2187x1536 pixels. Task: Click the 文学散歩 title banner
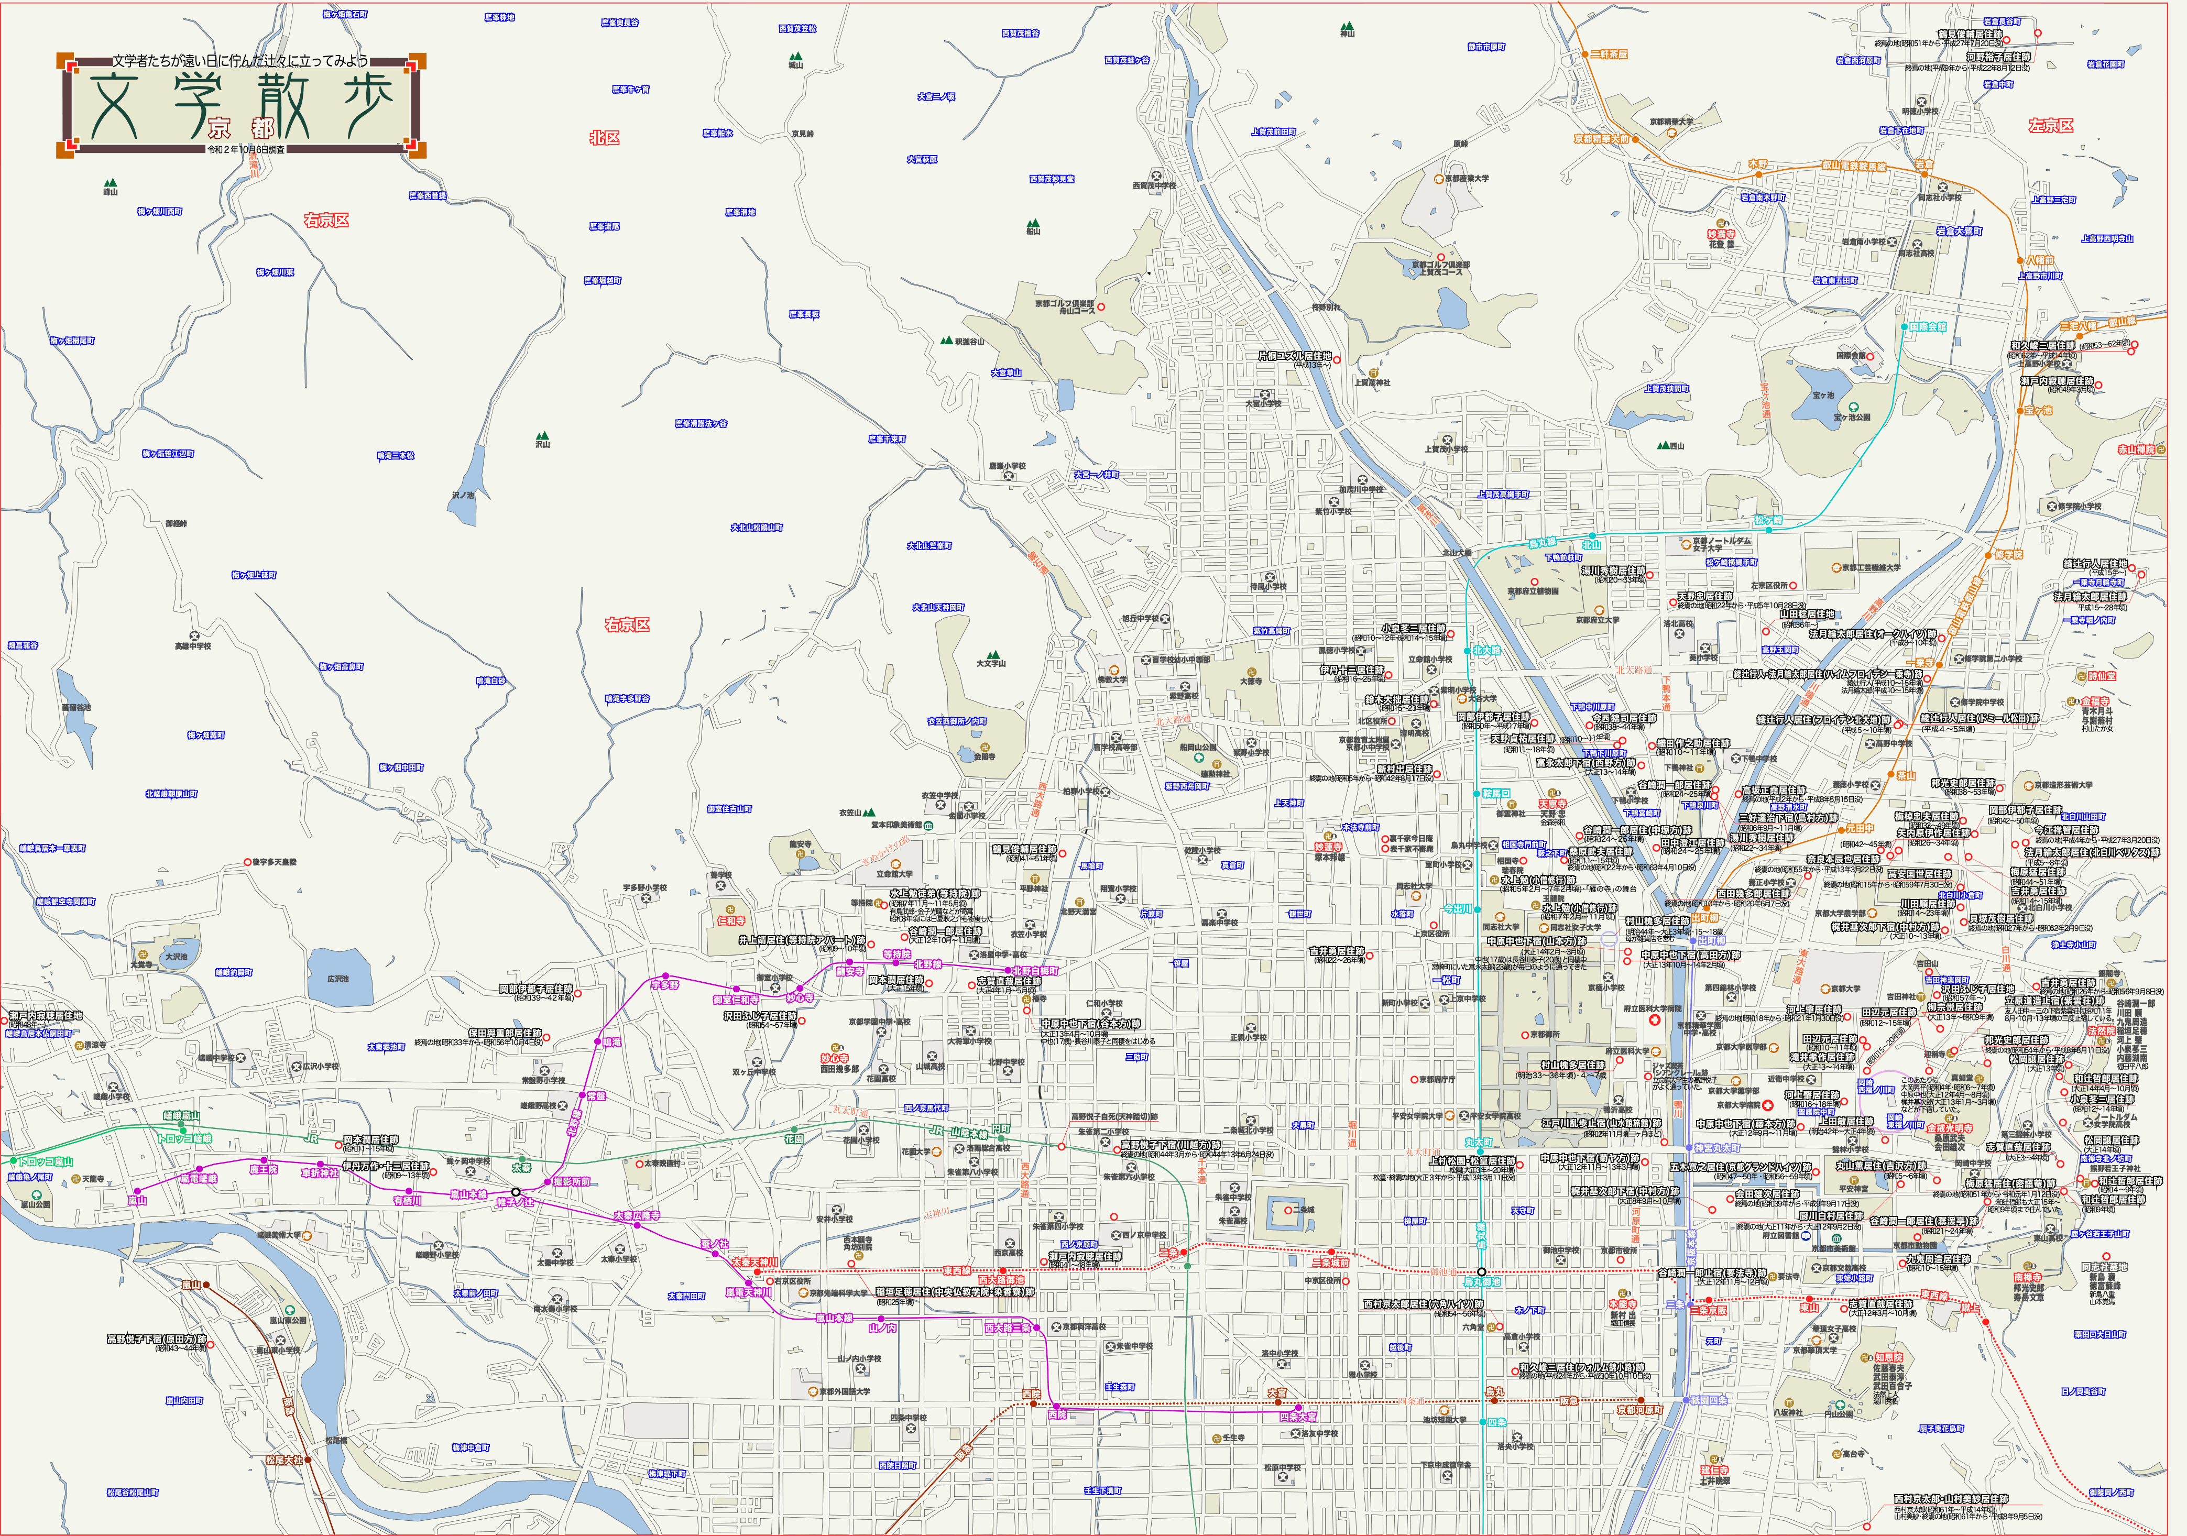(242, 105)
